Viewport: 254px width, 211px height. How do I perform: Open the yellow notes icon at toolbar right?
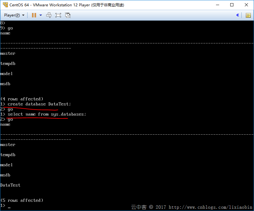coord(248,15)
